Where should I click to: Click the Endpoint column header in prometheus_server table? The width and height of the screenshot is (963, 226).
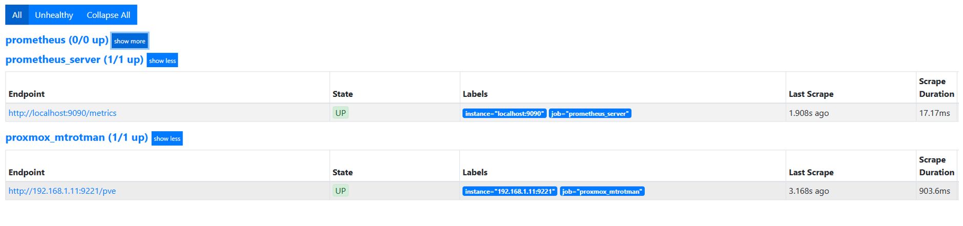(27, 94)
